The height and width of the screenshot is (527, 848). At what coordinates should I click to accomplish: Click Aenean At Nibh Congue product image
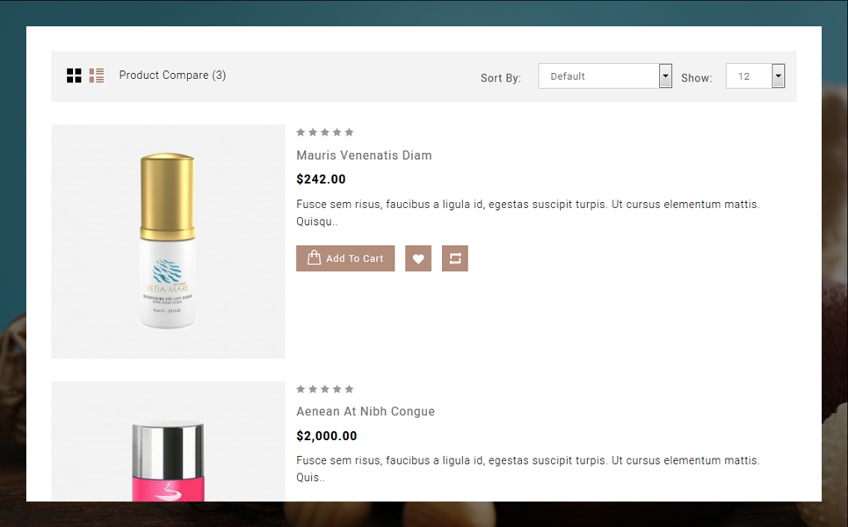click(x=168, y=441)
